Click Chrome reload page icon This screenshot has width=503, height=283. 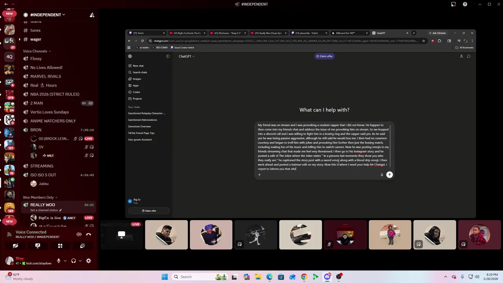pyautogui.click(x=142, y=41)
